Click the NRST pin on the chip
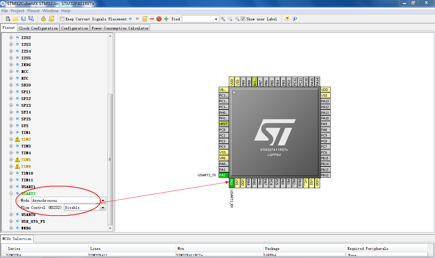 (x=223, y=124)
